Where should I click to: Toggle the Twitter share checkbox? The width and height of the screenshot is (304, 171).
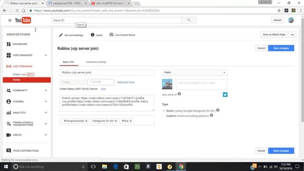click(x=220, y=95)
